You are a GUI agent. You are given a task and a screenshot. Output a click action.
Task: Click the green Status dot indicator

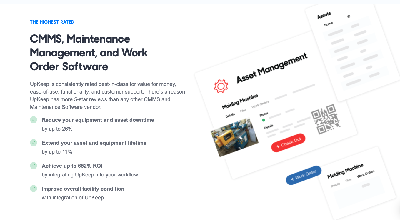pos(264,120)
